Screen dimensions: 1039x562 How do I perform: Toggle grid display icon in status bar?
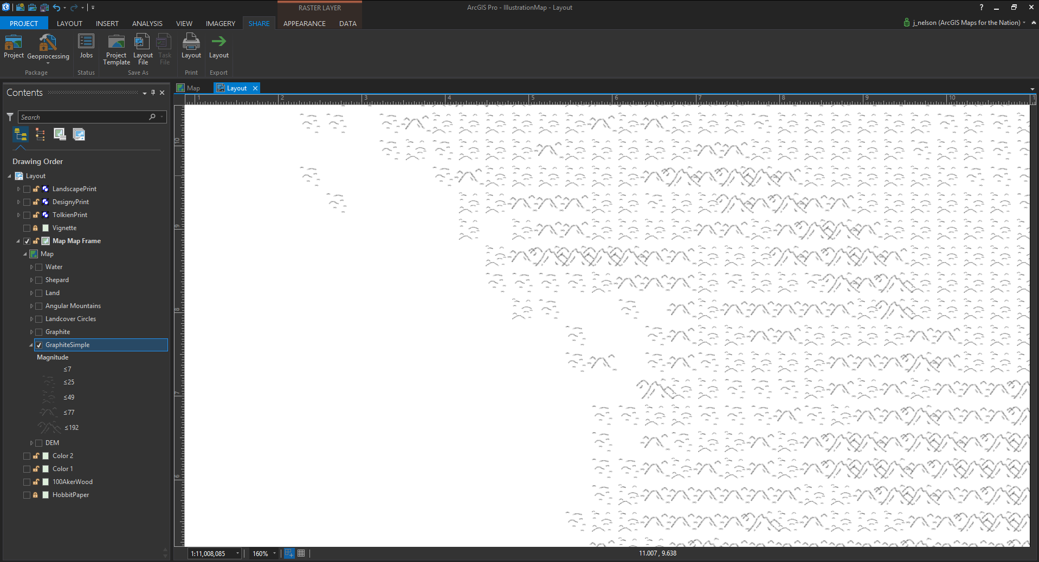[301, 553]
